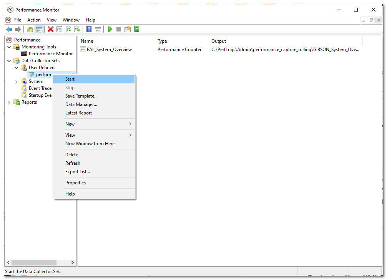The width and height of the screenshot is (387, 280).
Task: Click the Event Trace Sessions icon
Action: [x=24, y=88]
